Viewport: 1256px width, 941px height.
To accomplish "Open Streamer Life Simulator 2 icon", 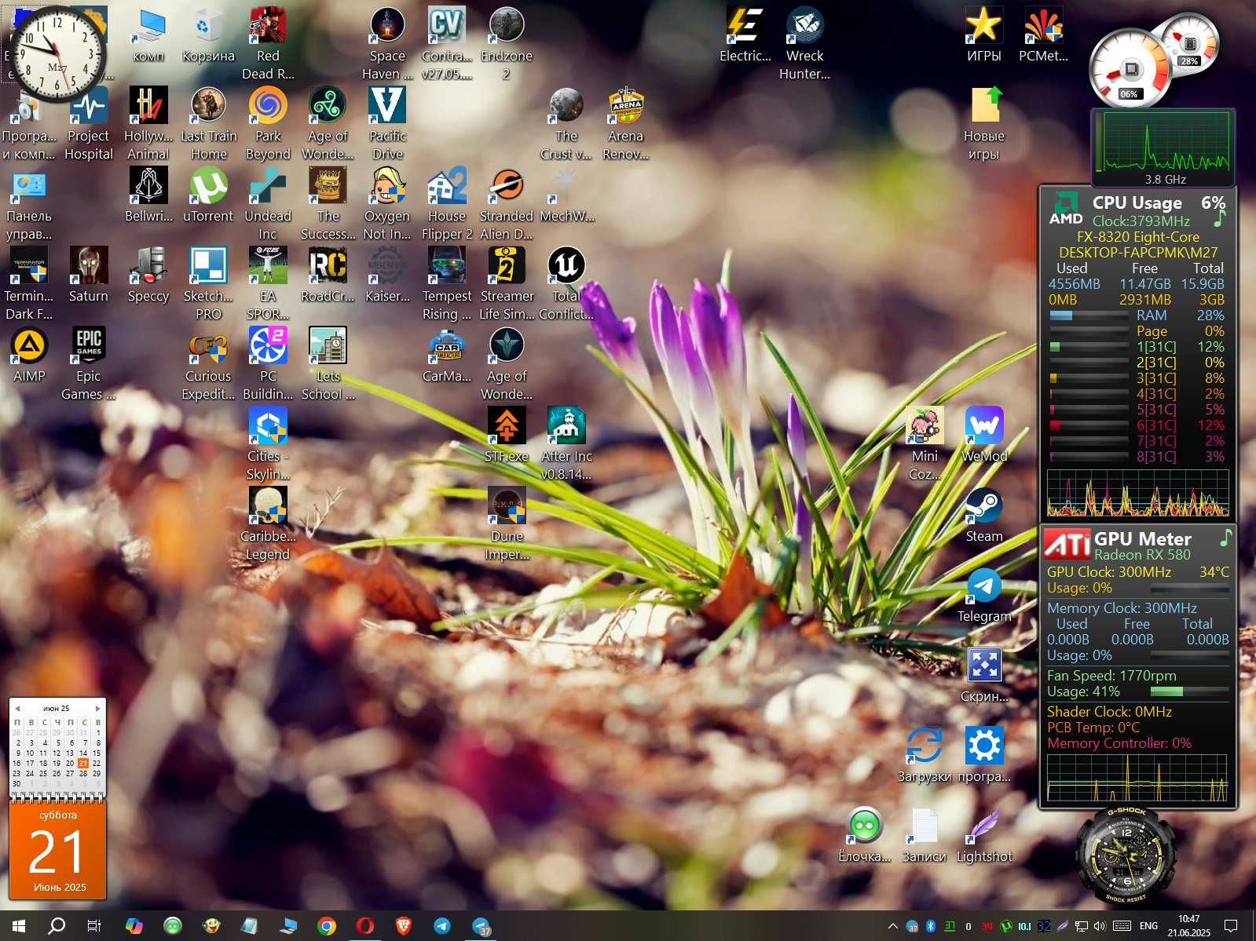I will point(507,284).
